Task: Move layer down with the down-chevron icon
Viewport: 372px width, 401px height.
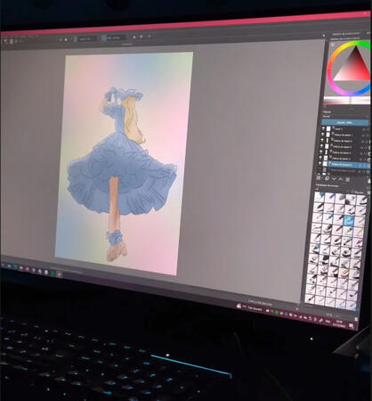Action: pyautogui.click(x=334, y=178)
